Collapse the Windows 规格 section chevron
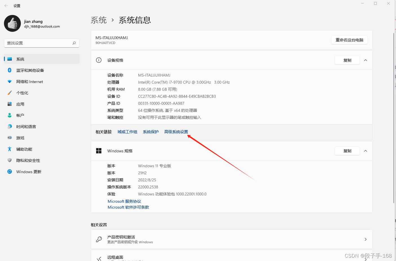396x261 pixels. click(366, 151)
